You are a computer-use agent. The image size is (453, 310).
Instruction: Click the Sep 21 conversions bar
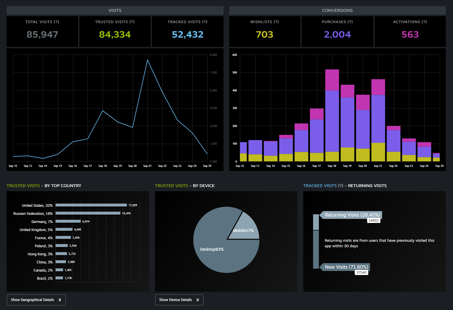(378, 120)
